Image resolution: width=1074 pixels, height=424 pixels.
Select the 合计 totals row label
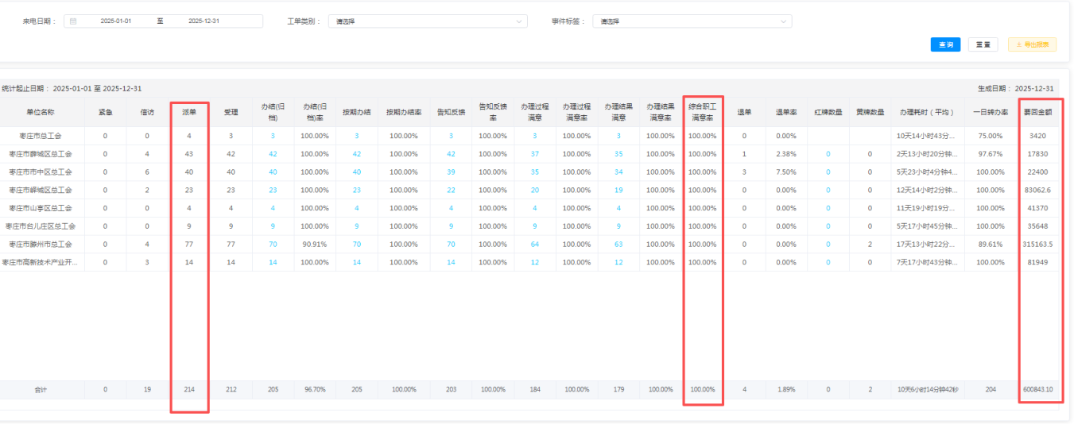(40, 390)
